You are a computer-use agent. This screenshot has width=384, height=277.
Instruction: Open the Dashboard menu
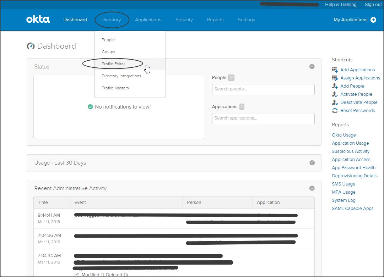pyautogui.click(x=75, y=20)
